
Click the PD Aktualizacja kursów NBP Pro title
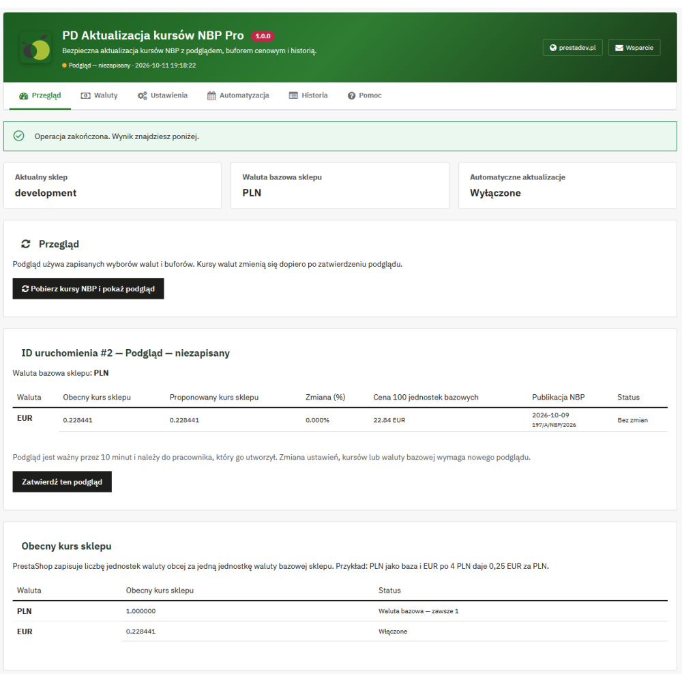click(153, 35)
